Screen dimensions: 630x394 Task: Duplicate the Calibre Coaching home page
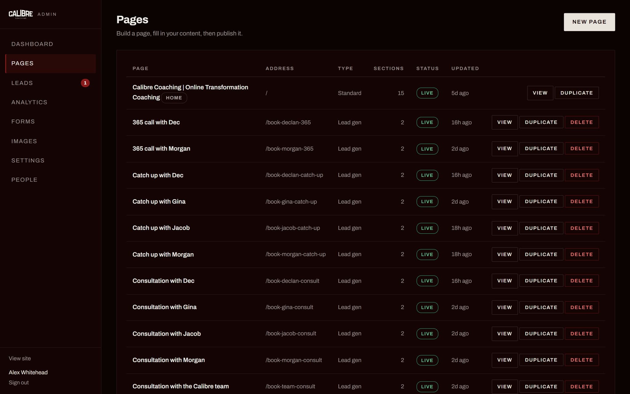(576, 93)
